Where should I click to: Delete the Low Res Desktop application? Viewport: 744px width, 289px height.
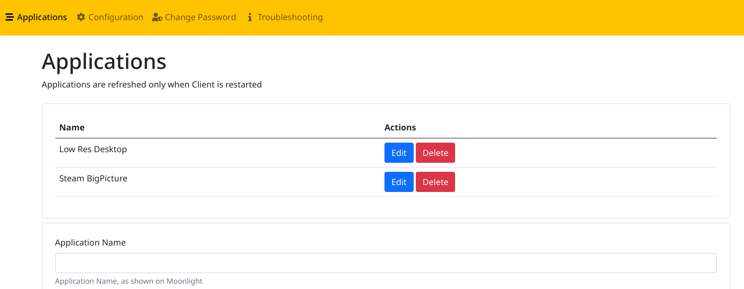coord(435,153)
